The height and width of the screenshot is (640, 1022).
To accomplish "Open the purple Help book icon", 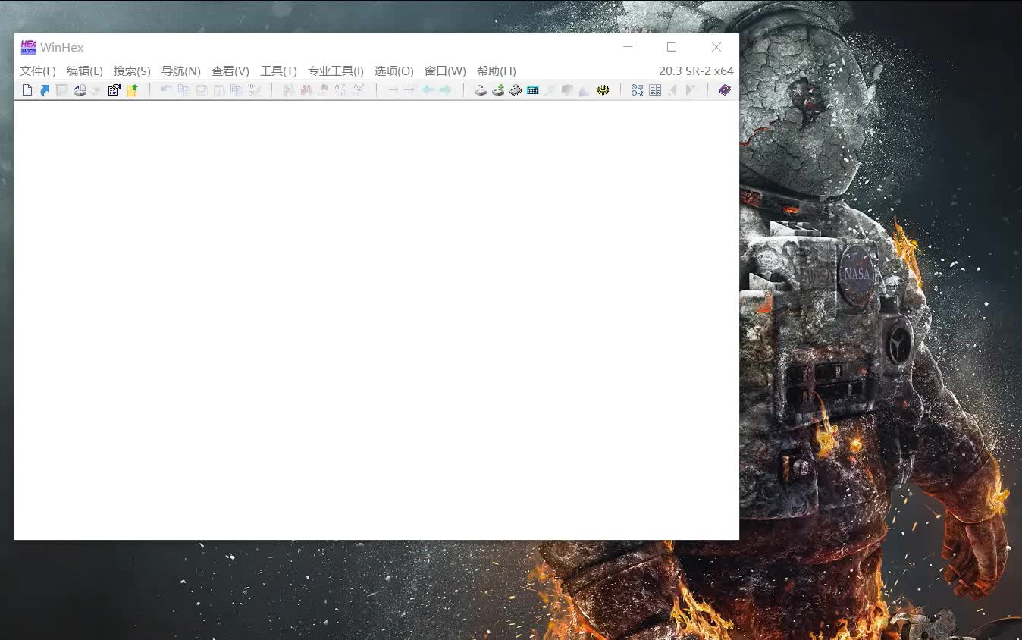I will click(725, 90).
